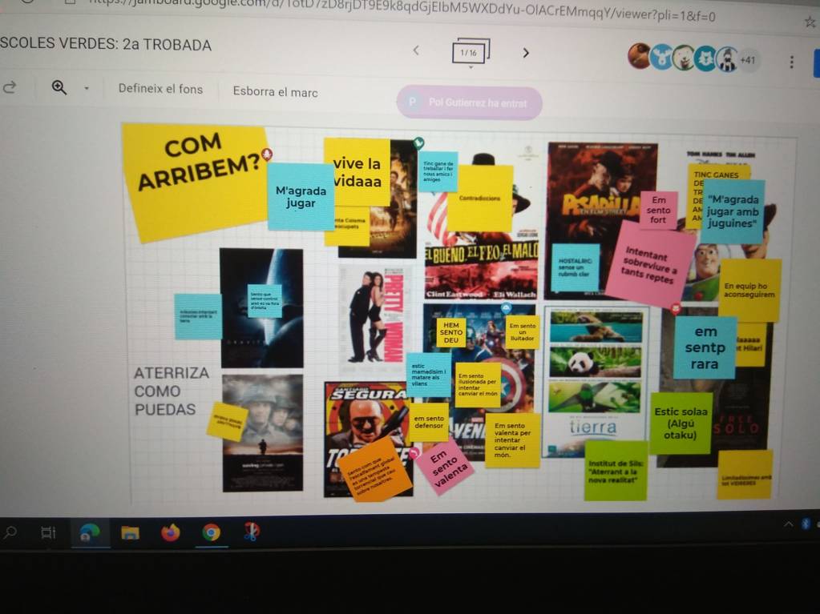This screenshot has width=820, height=614.
Task: Open the frame bar showing 1/16
Action: [x=471, y=52]
